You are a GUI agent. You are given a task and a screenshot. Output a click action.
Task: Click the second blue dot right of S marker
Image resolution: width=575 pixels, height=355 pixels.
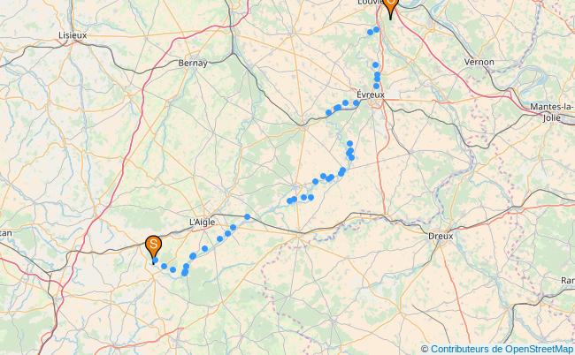click(172, 269)
